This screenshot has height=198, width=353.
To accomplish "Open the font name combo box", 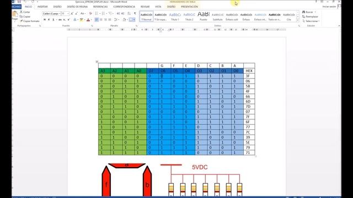I will 51,14.
